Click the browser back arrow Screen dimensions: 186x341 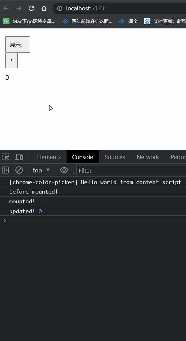click(6, 9)
